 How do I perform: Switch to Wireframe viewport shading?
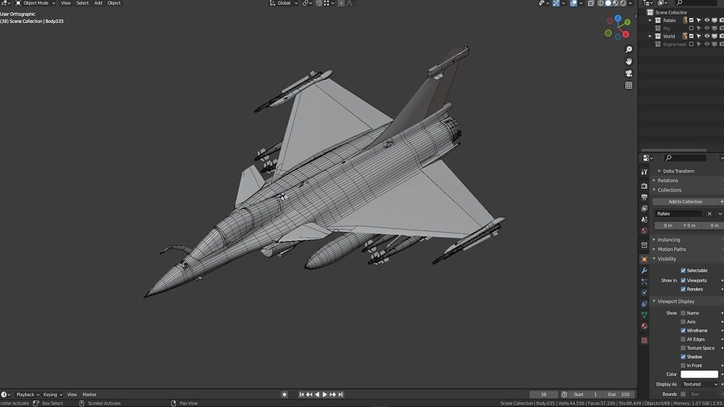[601, 3]
